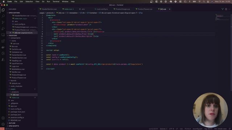Close [id].vue in Open Editors list

pos(10,33)
